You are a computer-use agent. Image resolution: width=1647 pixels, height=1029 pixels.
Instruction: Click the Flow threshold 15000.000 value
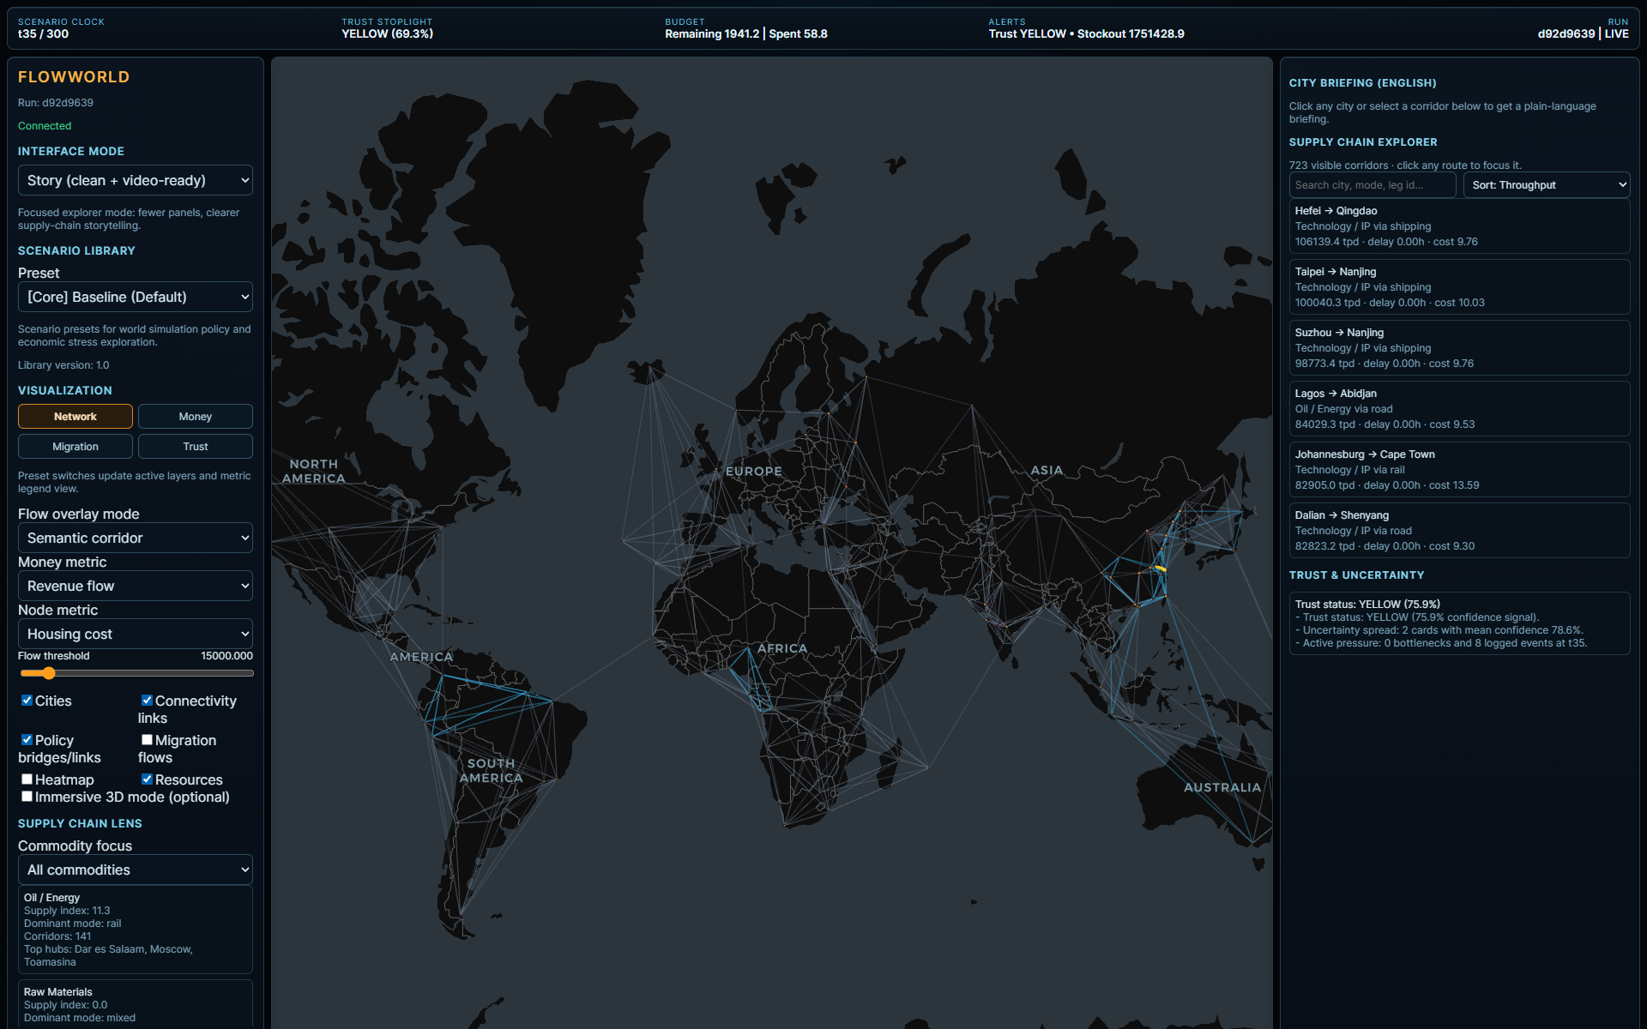(226, 656)
